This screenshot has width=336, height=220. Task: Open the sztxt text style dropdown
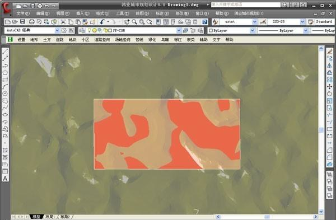(255, 22)
